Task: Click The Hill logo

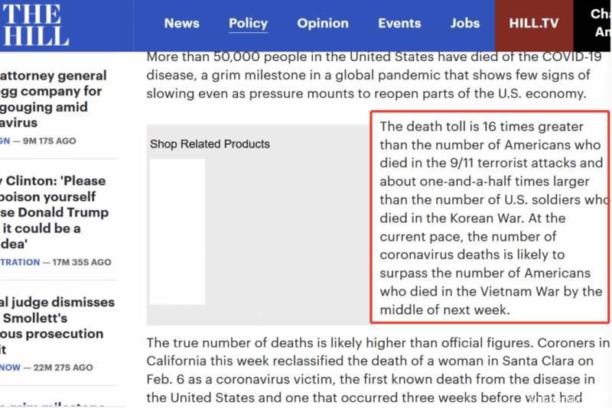Action: 34,24
